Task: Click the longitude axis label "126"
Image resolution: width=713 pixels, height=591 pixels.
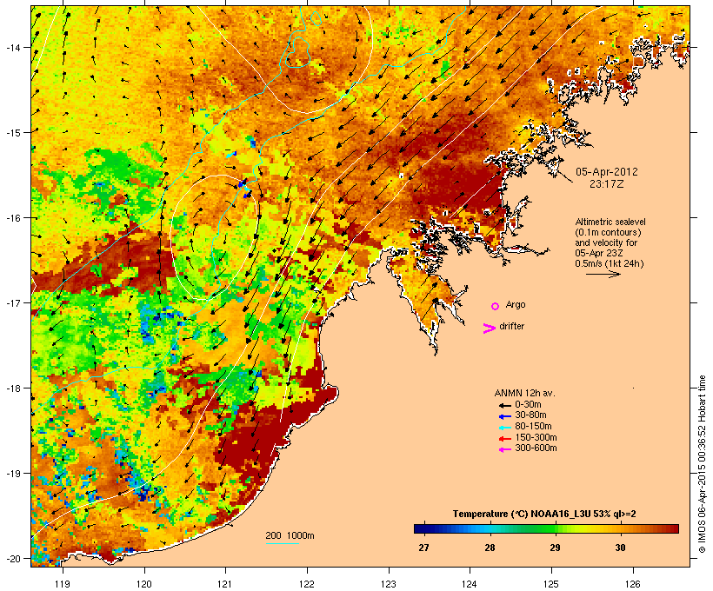Action: click(x=633, y=584)
